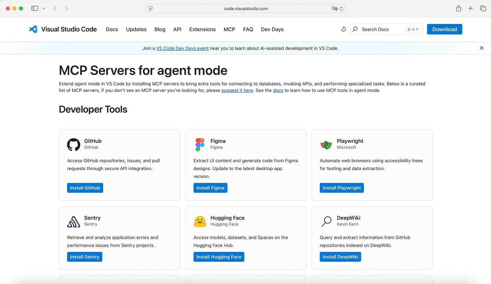The height and width of the screenshot is (284, 491).
Task: Open the MCP nav link
Action: coord(229,29)
